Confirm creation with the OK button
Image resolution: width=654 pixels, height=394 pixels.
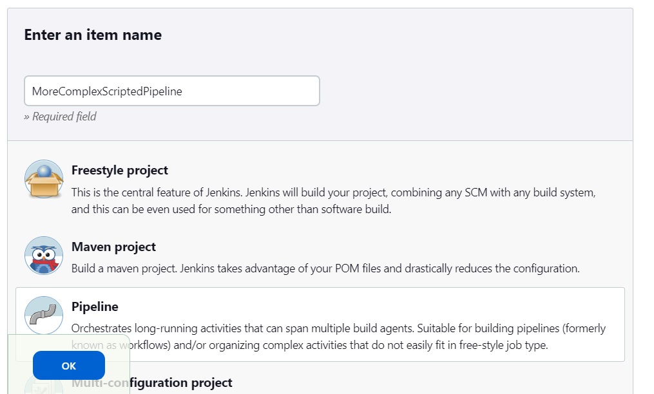(x=69, y=366)
